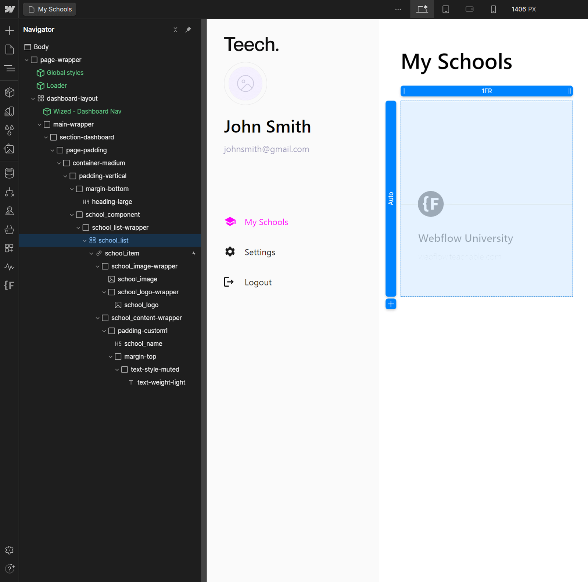Click the Settings link in the dashboard nav
This screenshot has height=582, width=588.
click(x=259, y=252)
